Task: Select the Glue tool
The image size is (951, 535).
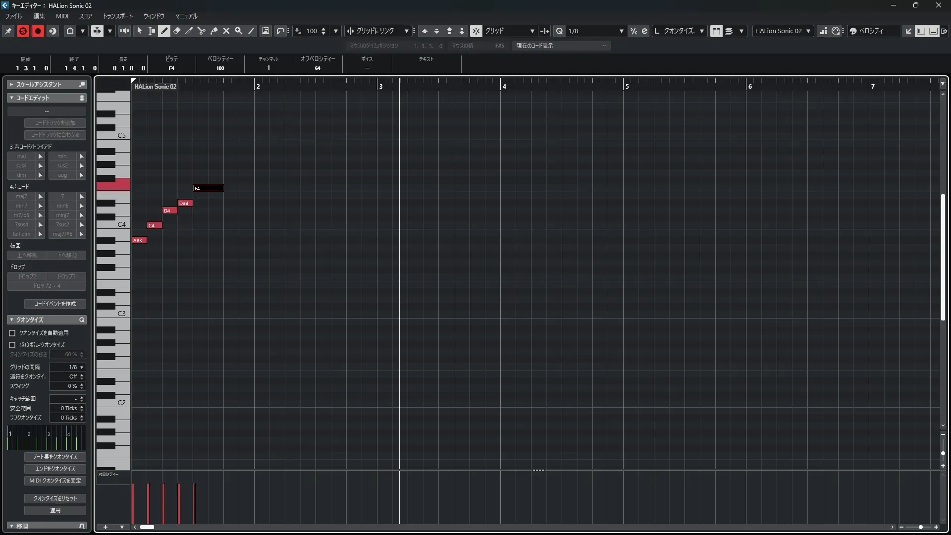Action: (x=214, y=31)
